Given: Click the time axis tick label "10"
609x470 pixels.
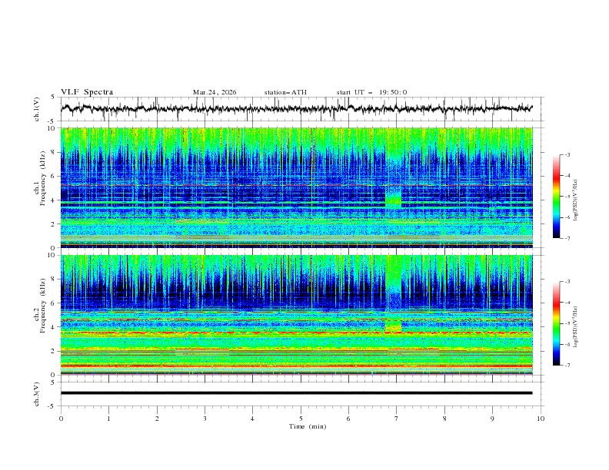Looking at the screenshot, I should (x=541, y=419).
